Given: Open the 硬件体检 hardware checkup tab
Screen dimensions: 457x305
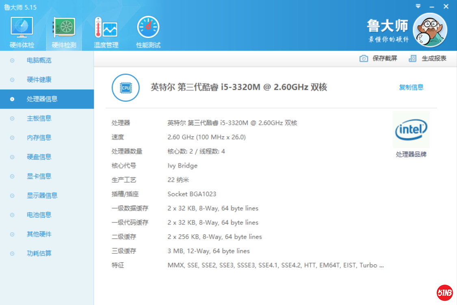Looking at the screenshot, I should [22, 33].
